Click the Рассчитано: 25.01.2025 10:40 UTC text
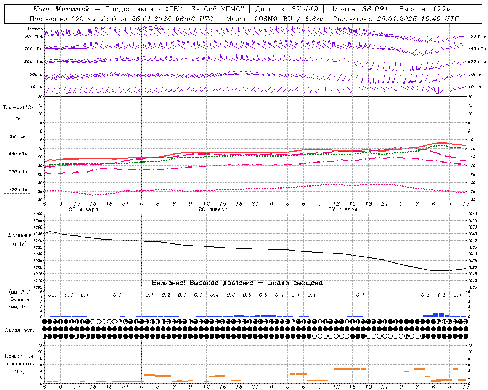488x390 pixels. (396, 19)
